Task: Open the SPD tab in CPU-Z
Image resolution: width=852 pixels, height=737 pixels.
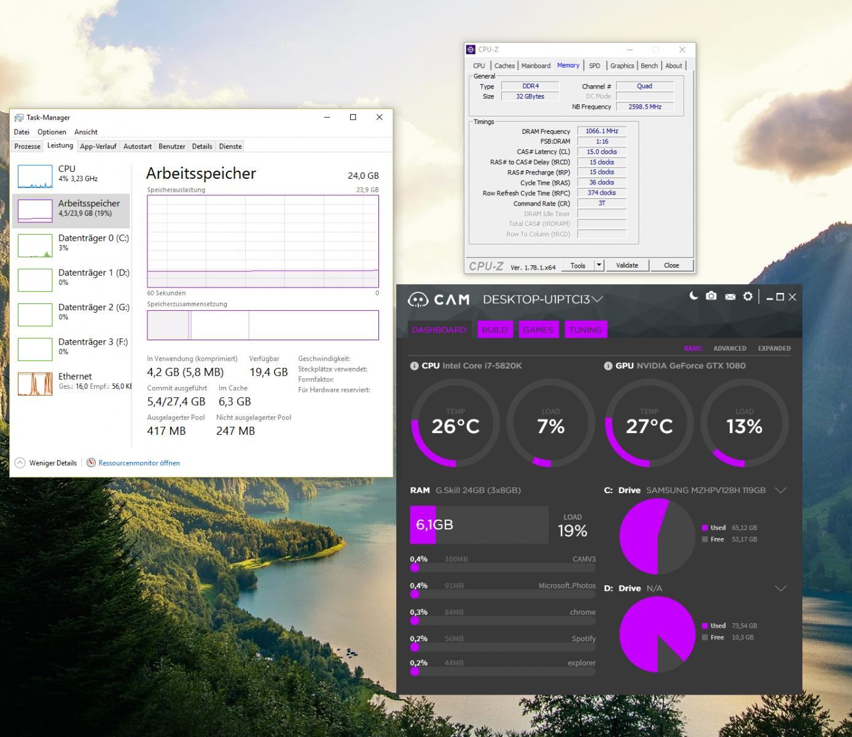Action: click(x=595, y=66)
